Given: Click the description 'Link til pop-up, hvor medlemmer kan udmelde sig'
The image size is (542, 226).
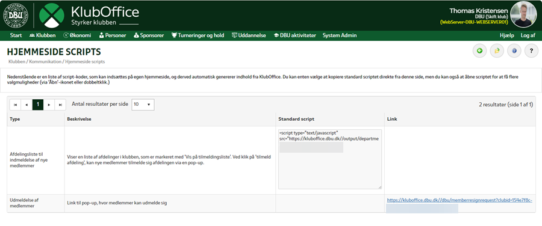Looking at the screenshot, I should pyautogui.click(x=117, y=203).
